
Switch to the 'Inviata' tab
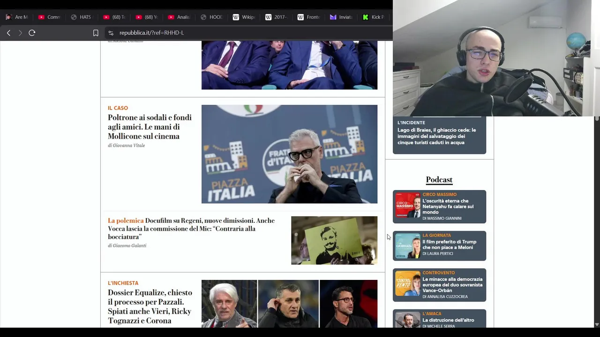coord(341,17)
